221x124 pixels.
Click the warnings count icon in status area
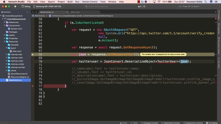pos(140,7)
